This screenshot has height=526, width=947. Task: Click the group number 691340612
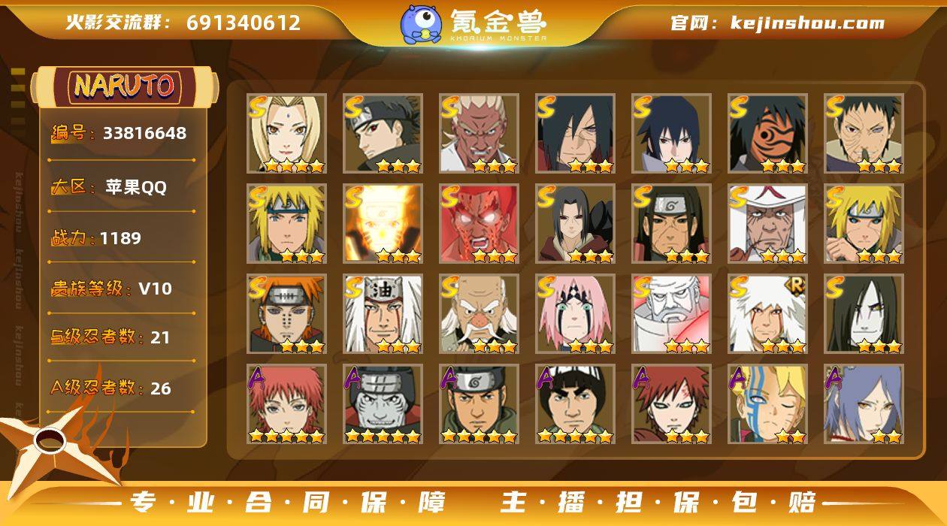point(244,23)
